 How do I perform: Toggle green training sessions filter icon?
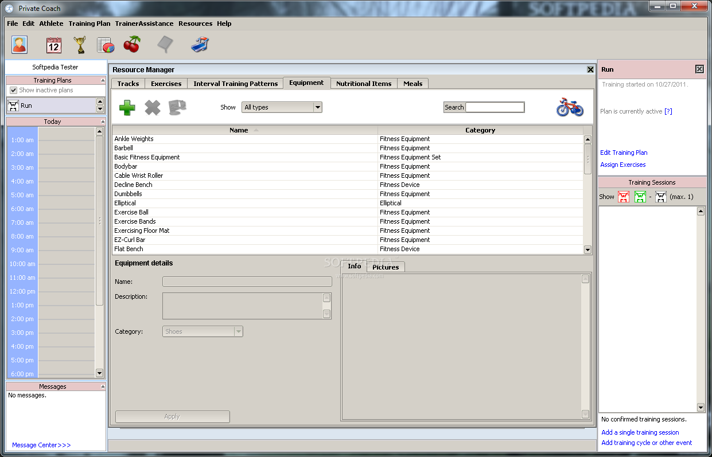640,197
